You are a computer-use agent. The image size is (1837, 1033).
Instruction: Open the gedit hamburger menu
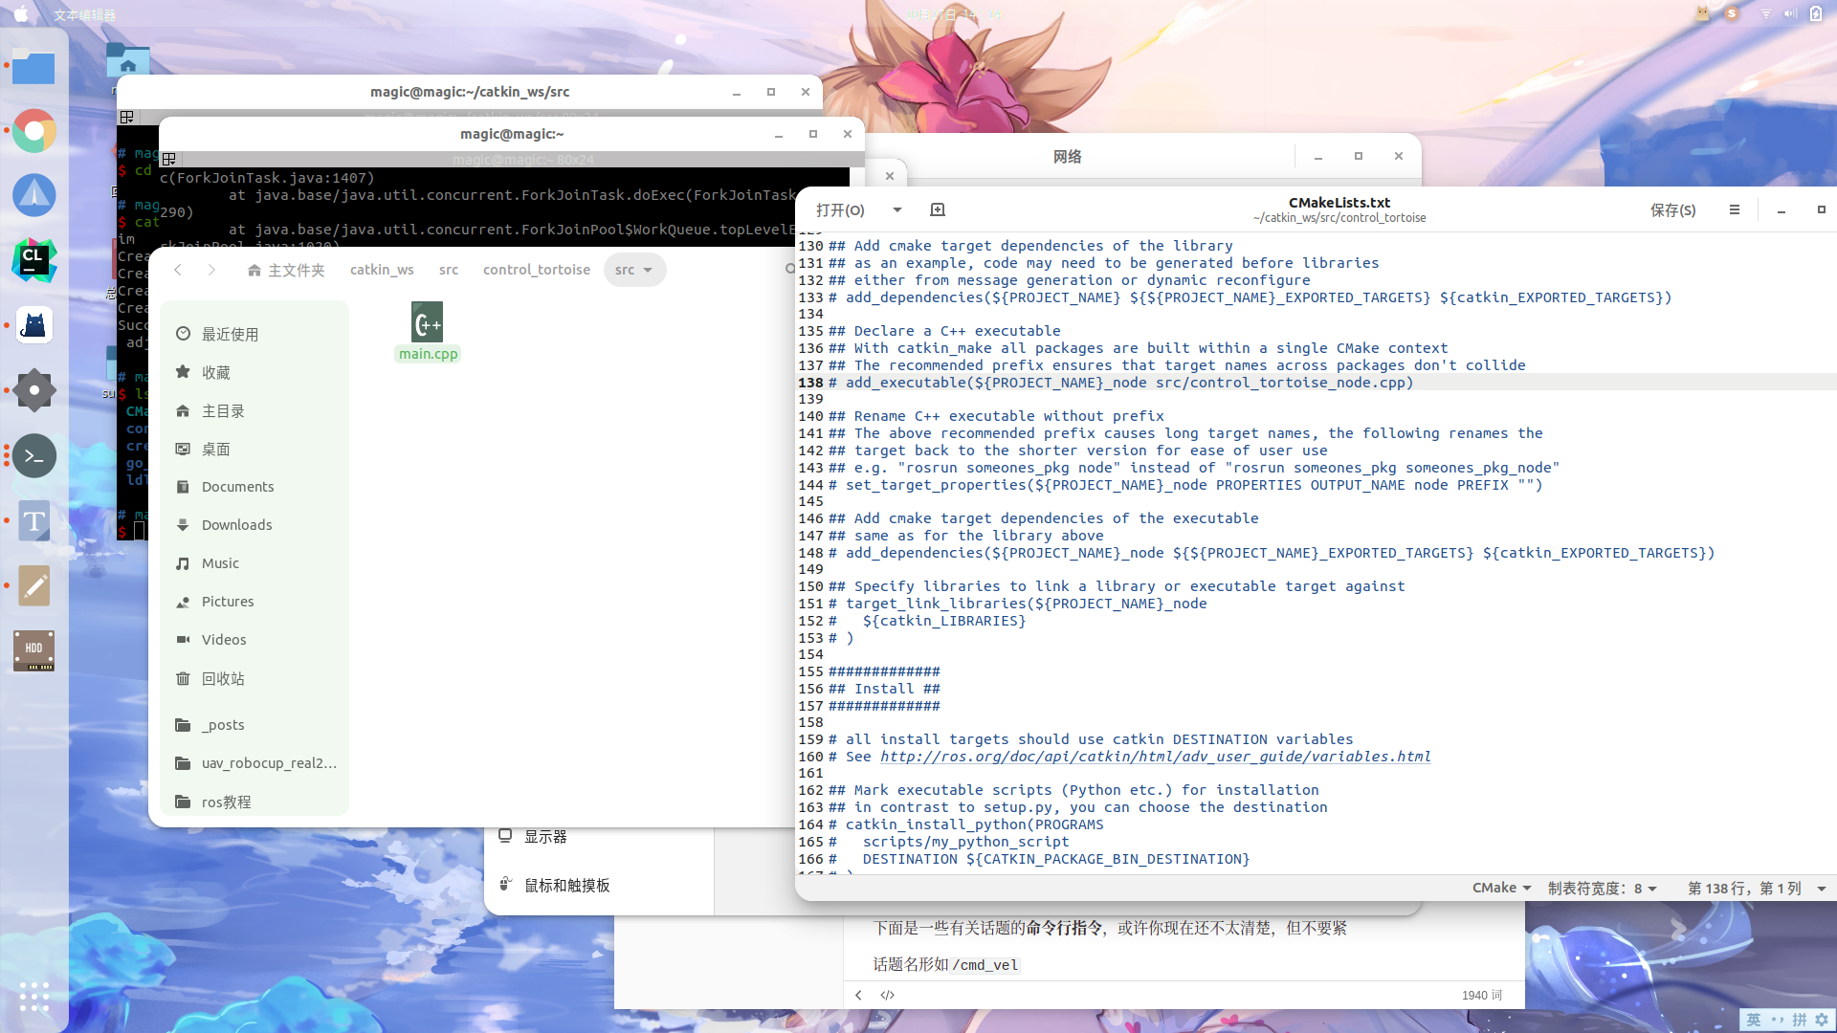point(1734,209)
